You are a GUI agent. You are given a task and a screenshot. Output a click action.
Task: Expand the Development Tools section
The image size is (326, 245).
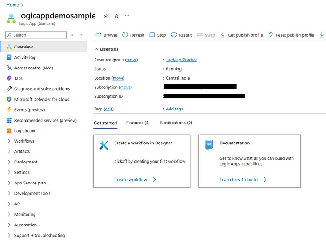point(9,193)
